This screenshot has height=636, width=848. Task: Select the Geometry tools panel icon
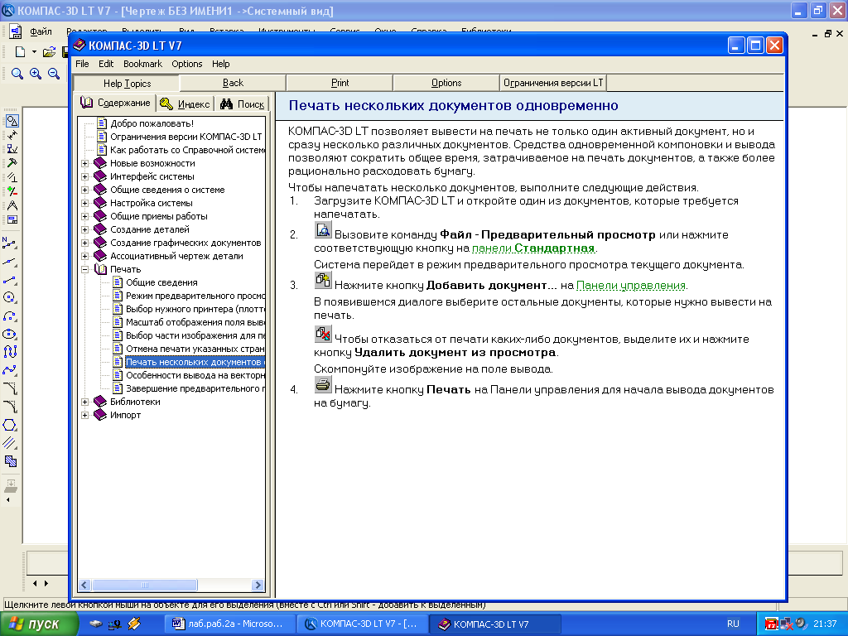pyautogui.click(x=12, y=121)
